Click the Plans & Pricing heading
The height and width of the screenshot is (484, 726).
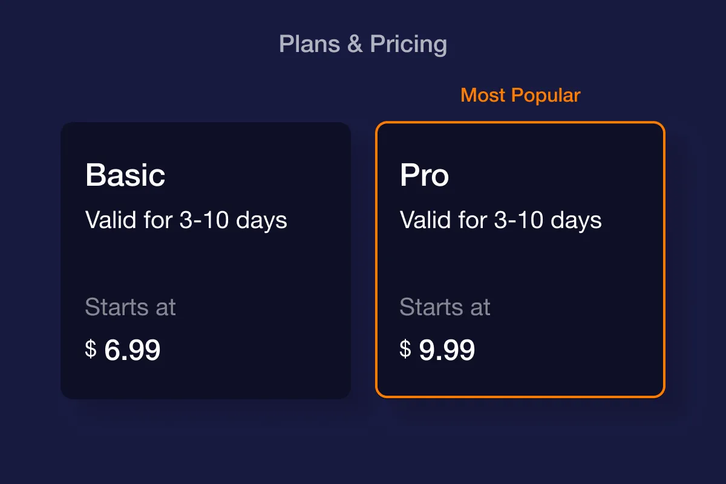coord(363,45)
